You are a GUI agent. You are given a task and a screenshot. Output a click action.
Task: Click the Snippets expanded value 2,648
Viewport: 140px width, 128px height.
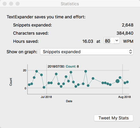128,25
